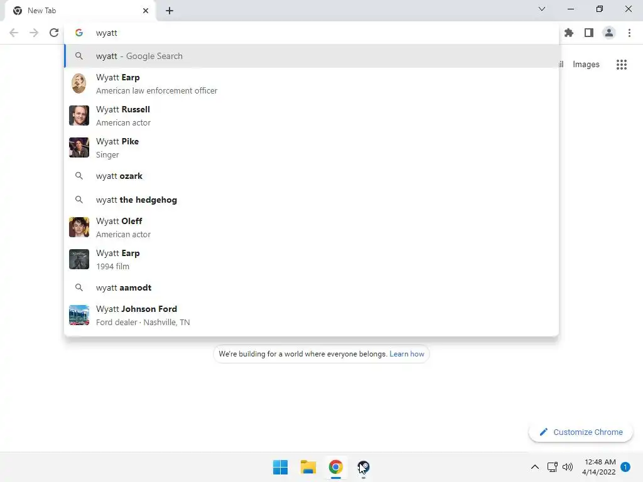Open the notification count badge

click(x=625, y=467)
